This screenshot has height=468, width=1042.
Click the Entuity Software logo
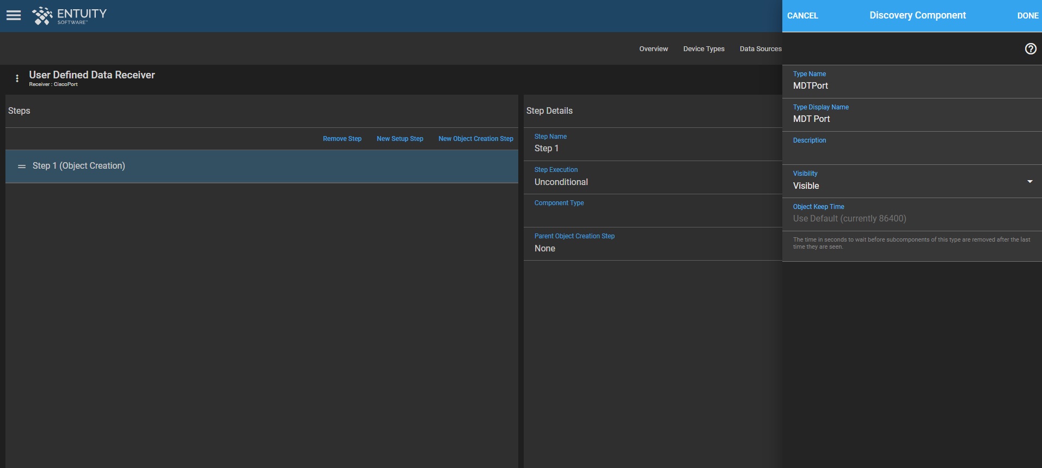click(69, 16)
